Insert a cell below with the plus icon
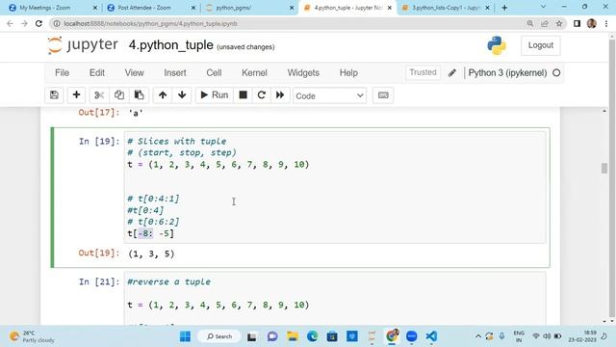This screenshot has width=616, height=347. (x=77, y=95)
